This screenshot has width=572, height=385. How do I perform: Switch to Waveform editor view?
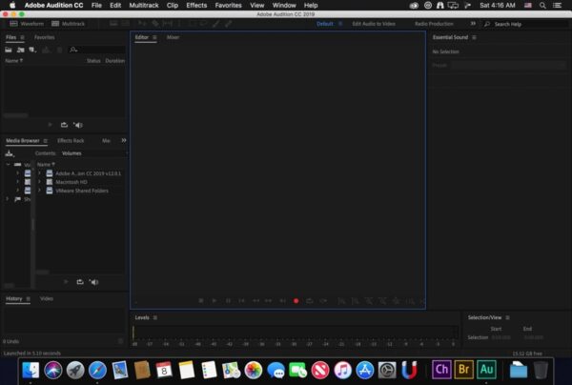click(27, 24)
